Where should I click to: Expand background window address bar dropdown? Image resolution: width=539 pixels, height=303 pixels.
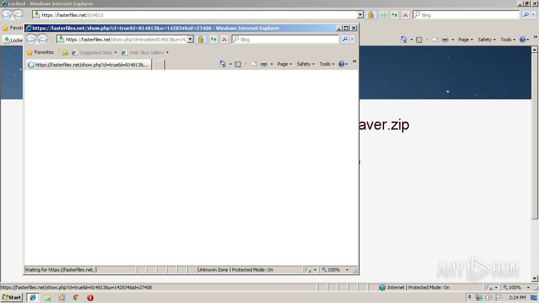pyautogui.click(x=360, y=15)
